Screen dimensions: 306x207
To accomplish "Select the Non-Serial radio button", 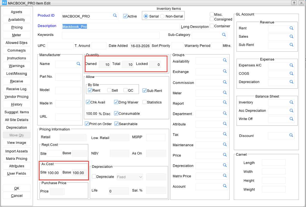I will (x=162, y=16).
